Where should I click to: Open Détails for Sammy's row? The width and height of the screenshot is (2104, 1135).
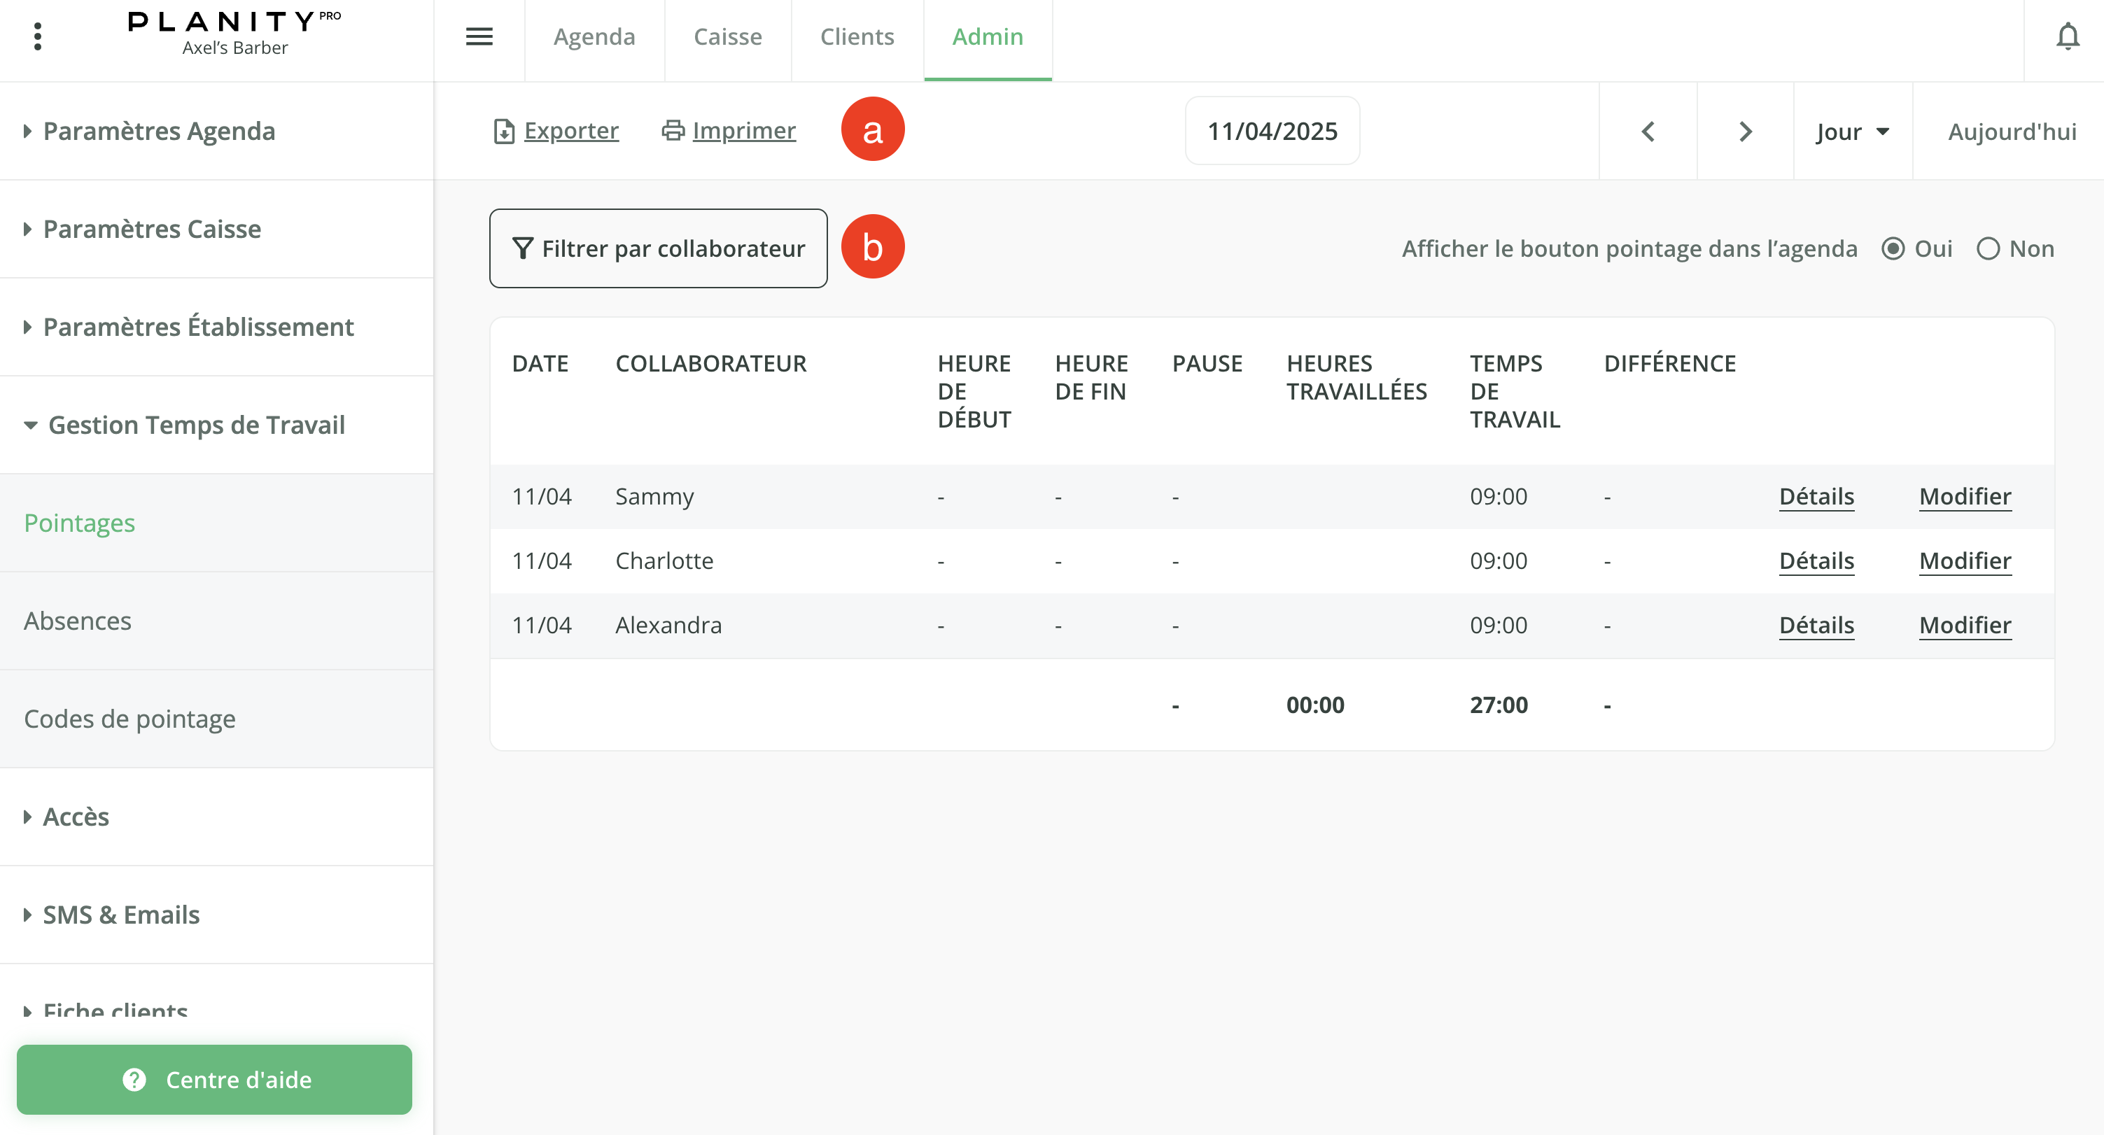tap(1816, 496)
